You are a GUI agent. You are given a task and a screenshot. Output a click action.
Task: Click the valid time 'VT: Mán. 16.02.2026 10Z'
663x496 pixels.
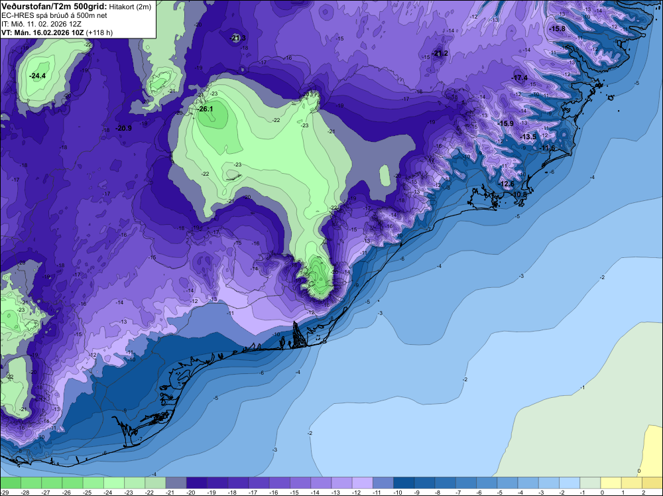coord(42,32)
